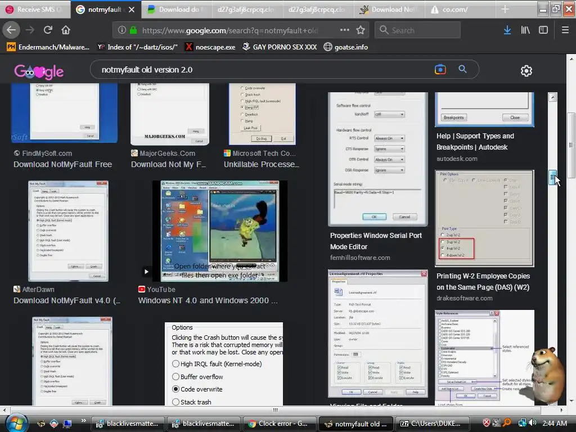Click the horizontal scrollbar left arrow

click(4, 409)
